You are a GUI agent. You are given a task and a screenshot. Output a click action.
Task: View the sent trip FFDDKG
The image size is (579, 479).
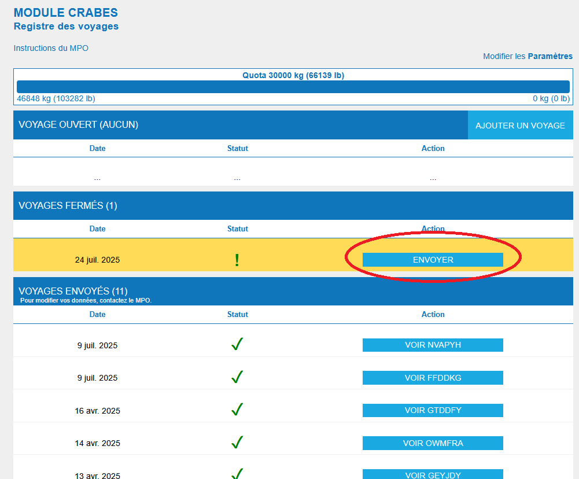pyautogui.click(x=433, y=378)
